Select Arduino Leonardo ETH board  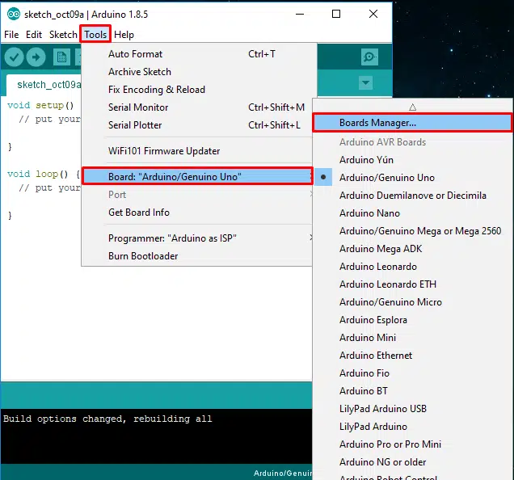pyautogui.click(x=413, y=284)
